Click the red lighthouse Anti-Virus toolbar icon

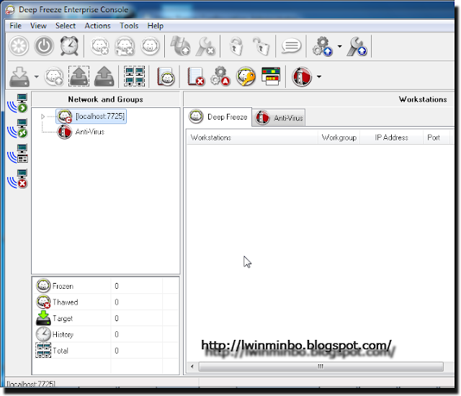point(302,76)
